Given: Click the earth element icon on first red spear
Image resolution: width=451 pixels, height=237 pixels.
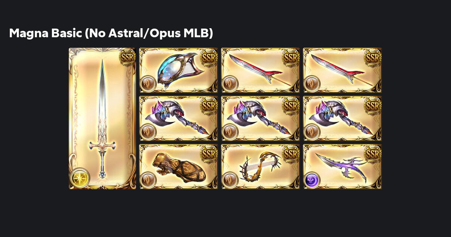Looking at the screenshot, I should [230, 84].
